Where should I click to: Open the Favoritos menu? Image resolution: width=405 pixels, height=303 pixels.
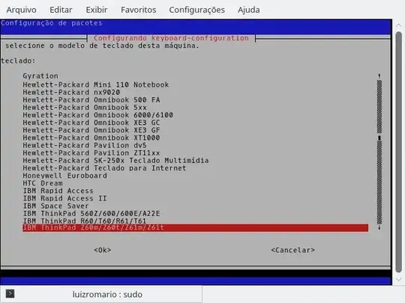coord(139,10)
